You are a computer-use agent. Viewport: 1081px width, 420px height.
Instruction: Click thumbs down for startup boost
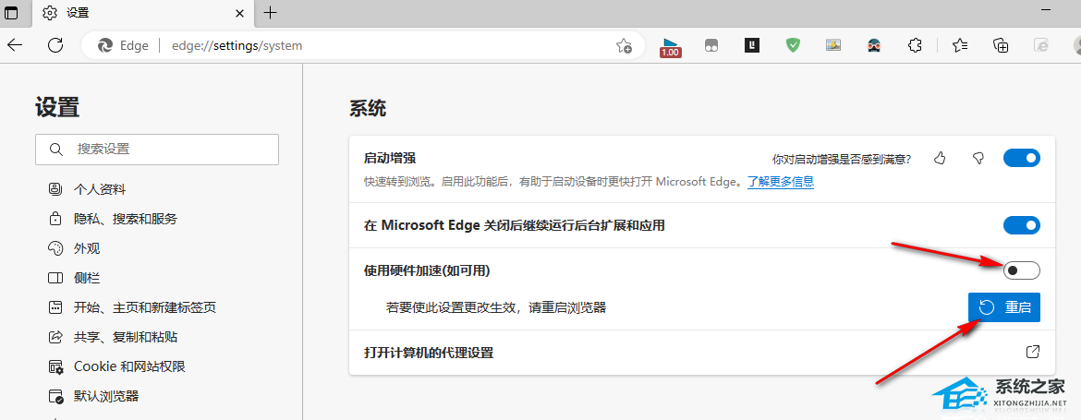978,159
